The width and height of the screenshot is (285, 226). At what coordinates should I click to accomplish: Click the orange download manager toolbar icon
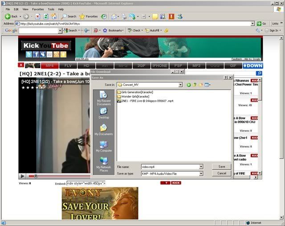[x=171, y=16]
